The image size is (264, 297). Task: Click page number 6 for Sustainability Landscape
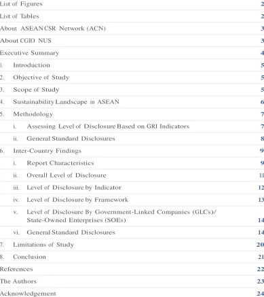262,102
